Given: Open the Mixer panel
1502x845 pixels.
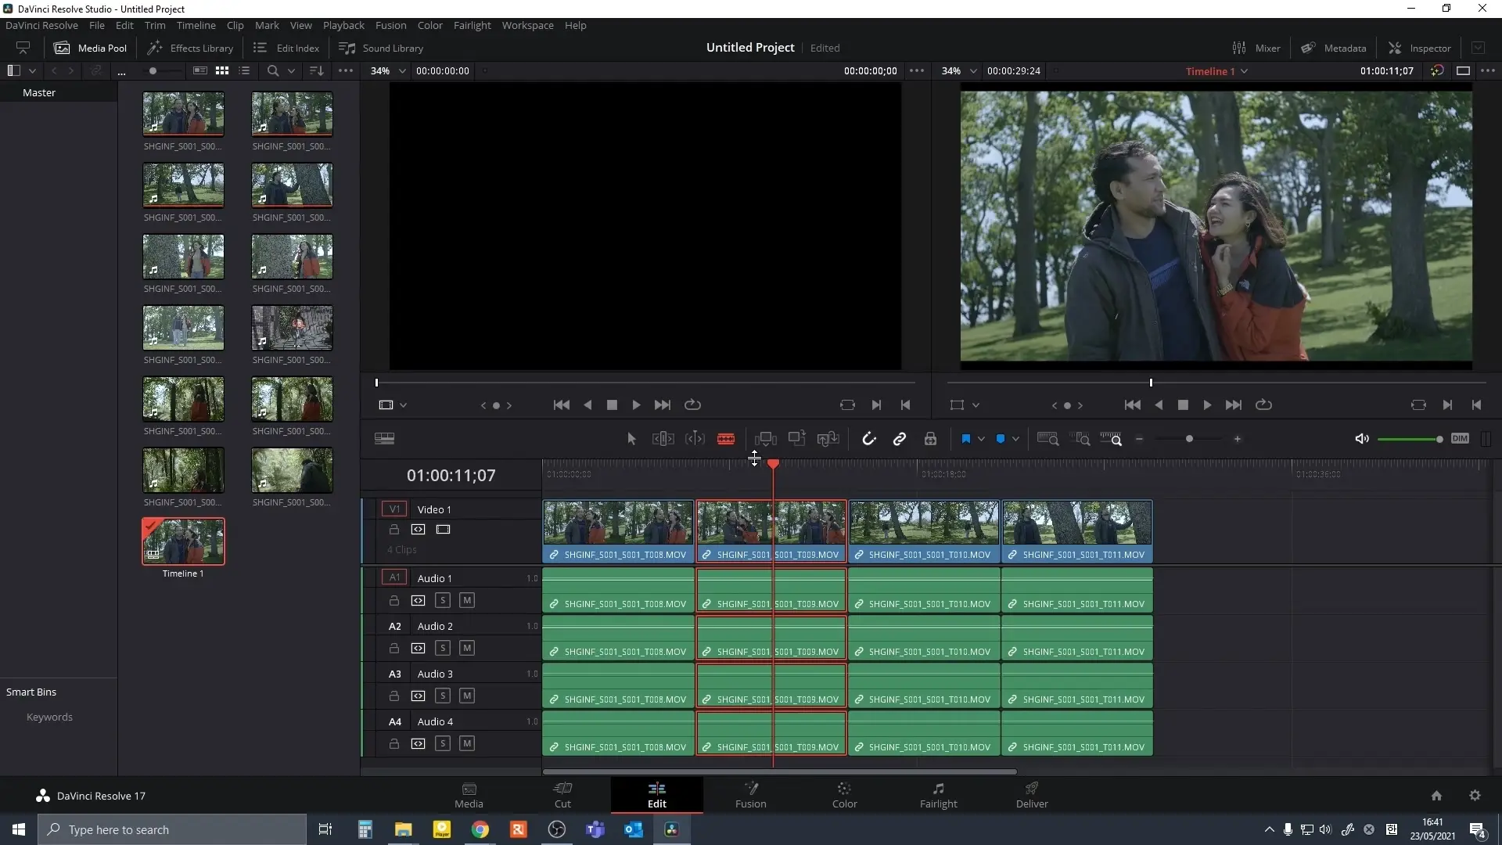Looking at the screenshot, I should (1256, 48).
